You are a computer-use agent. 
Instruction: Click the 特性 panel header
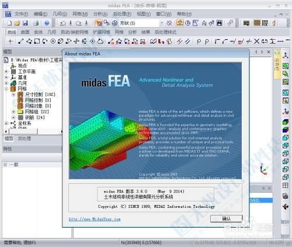point(32,149)
